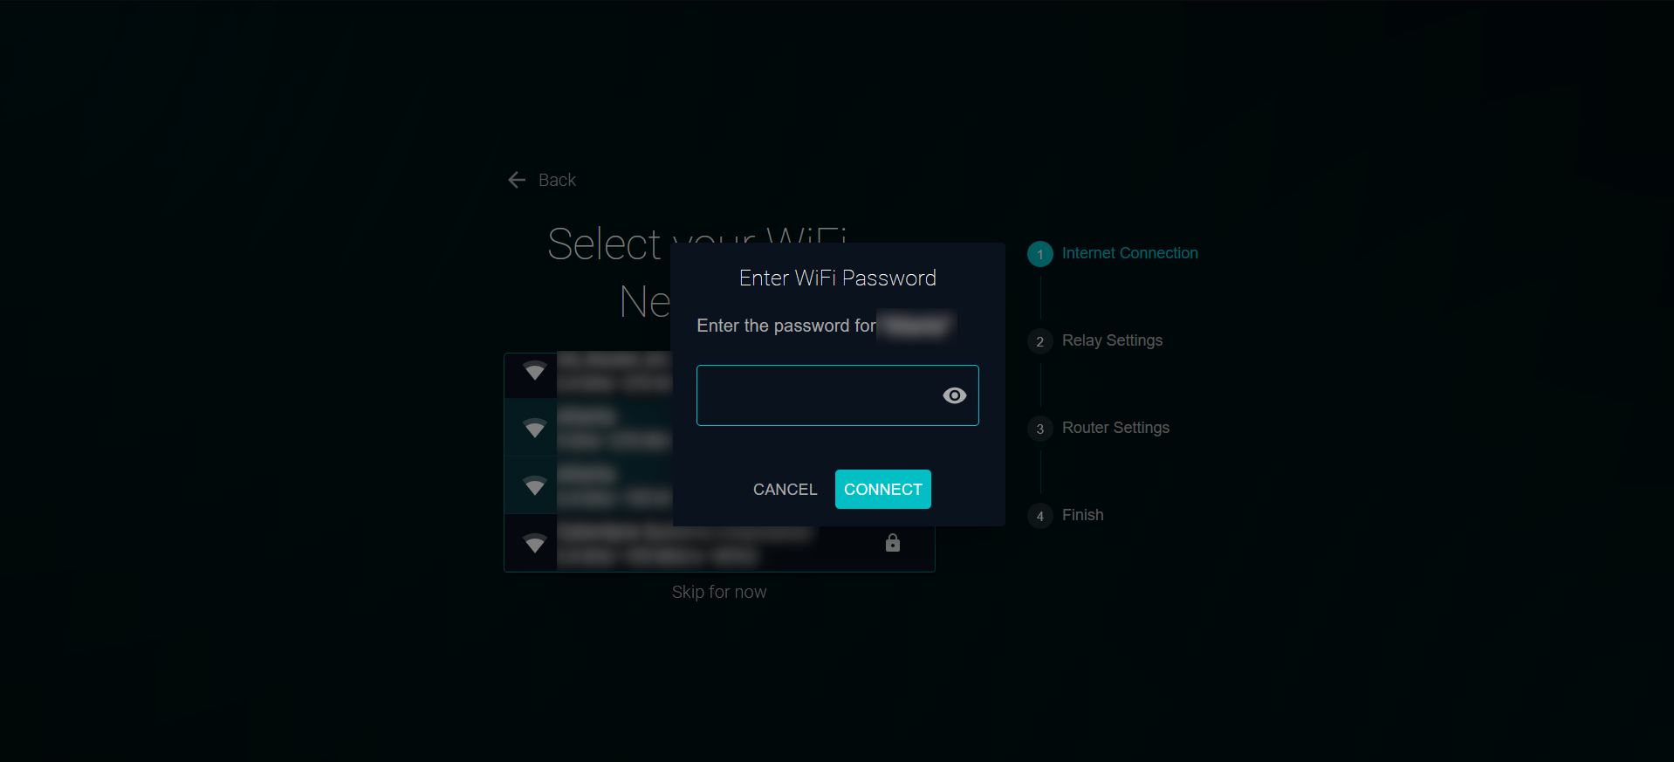Select step 2 number circle
Screen dimensions: 1674x762
(x=1040, y=341)
